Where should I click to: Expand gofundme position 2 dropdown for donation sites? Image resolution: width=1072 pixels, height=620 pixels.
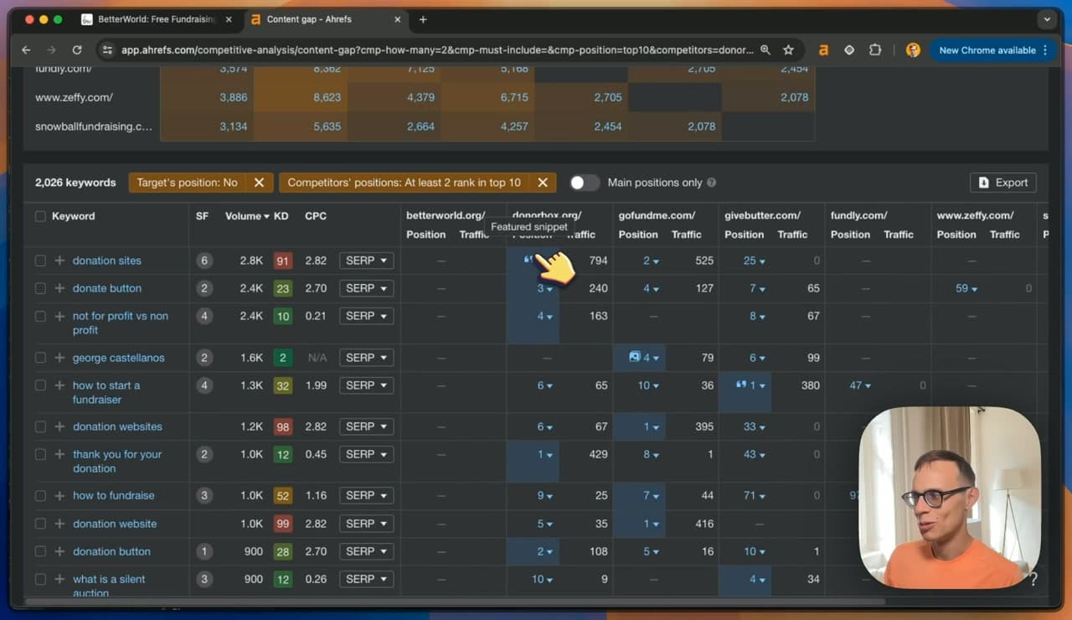[651, 261]
